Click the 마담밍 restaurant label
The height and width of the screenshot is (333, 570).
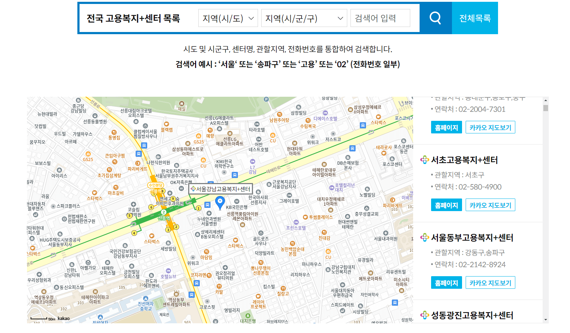(x=206, y=257)
